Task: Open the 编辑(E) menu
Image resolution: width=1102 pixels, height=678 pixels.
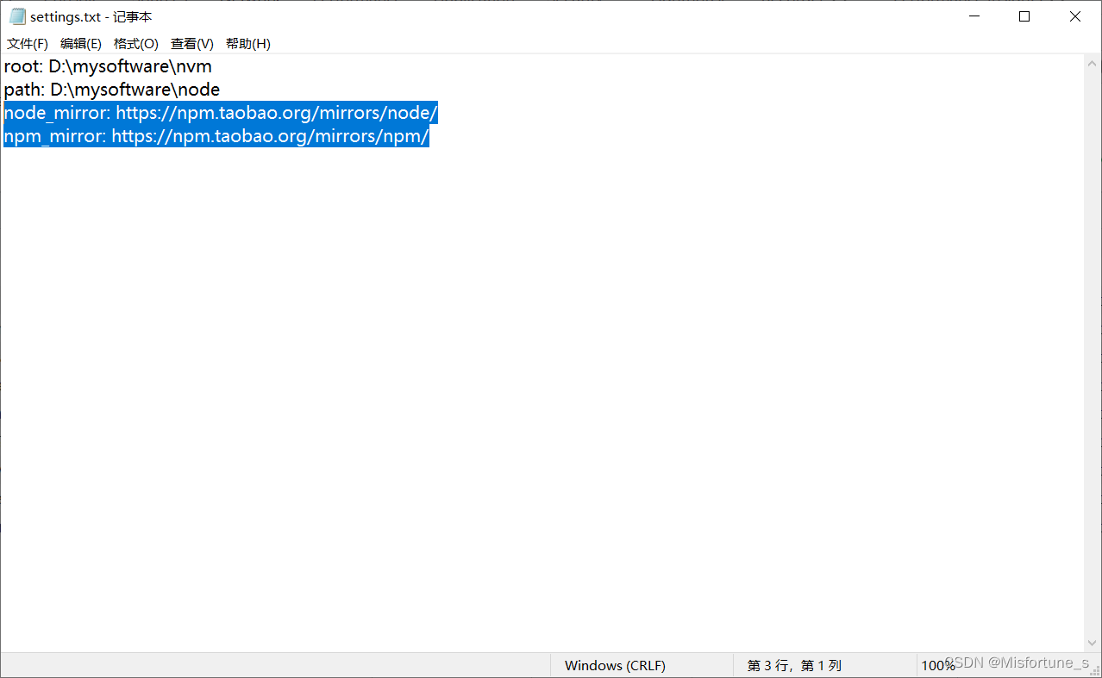Action: (80, 43)
